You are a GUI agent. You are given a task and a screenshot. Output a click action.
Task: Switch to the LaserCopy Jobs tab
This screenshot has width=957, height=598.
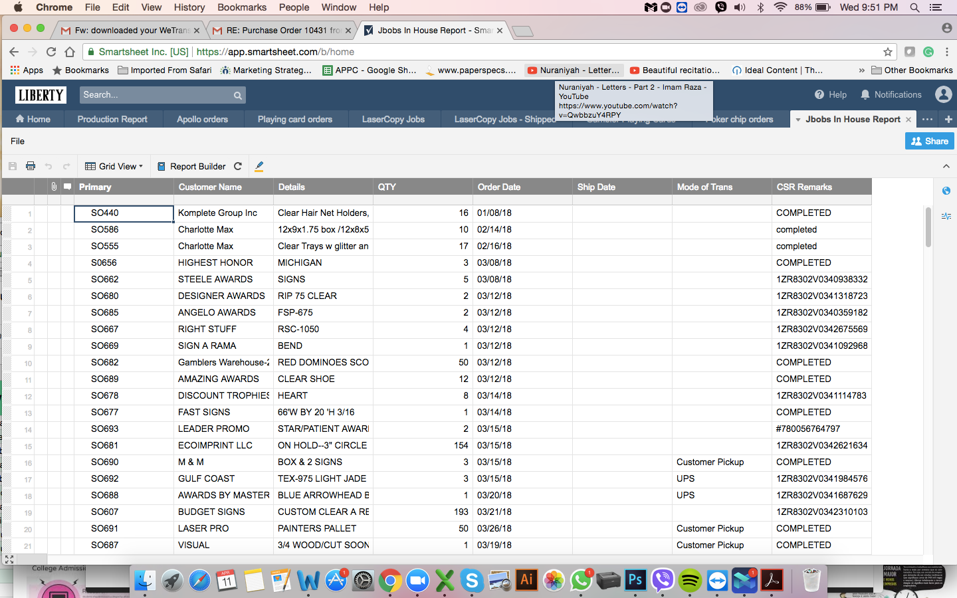[393, 119]
